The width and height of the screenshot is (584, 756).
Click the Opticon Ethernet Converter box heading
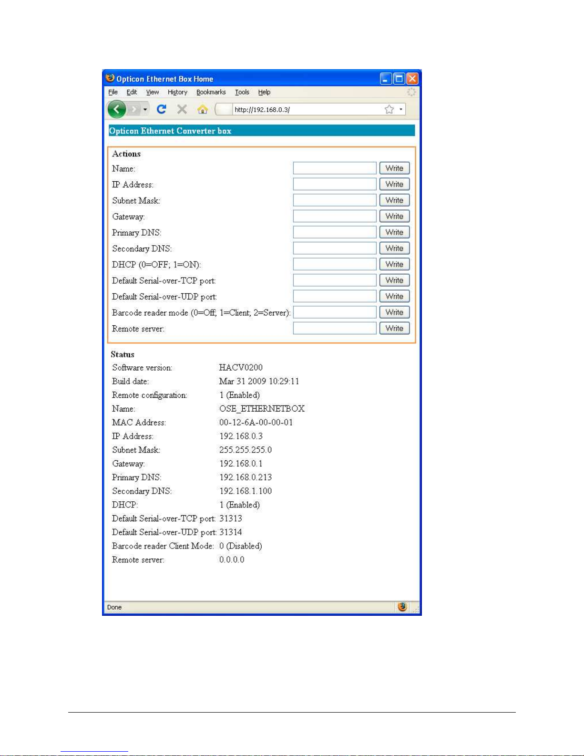[x=170, y=131]
